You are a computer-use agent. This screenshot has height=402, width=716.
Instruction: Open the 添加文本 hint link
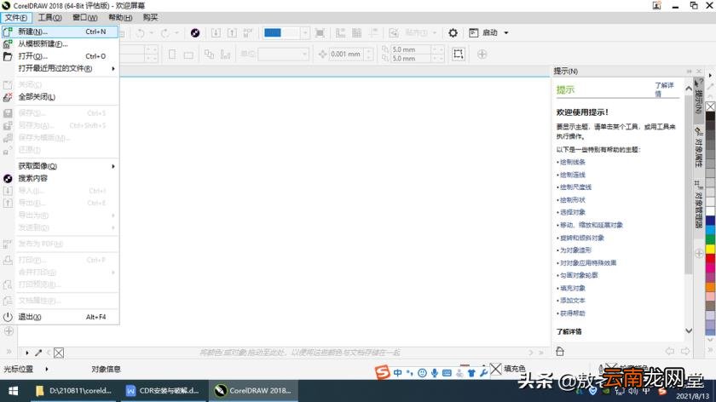573,301
